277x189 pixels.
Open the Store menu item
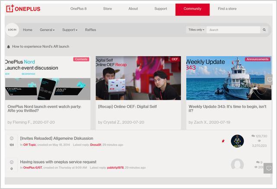pyautogui.click(x=107, y=9)
